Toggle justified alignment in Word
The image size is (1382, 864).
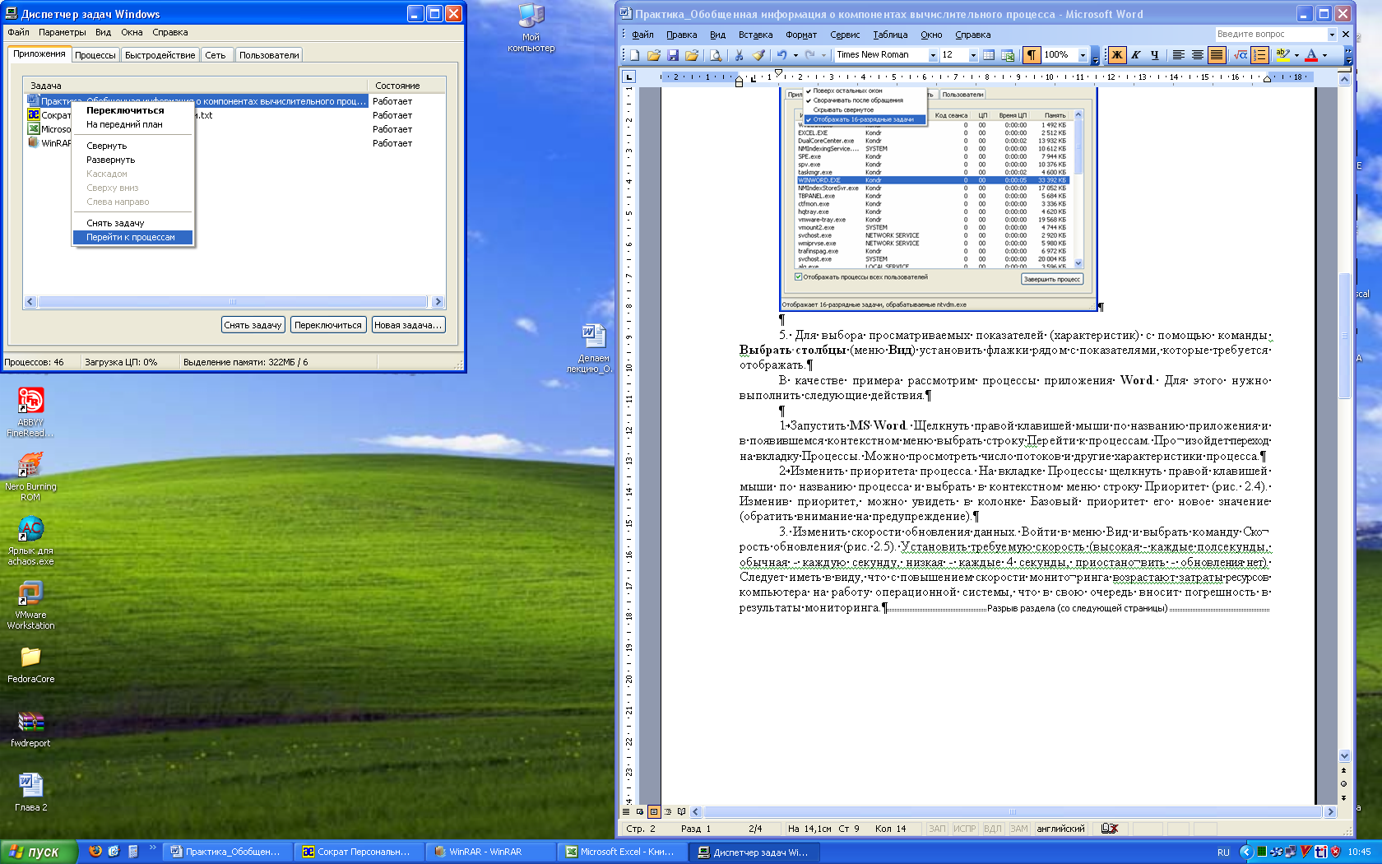tap(1216, 55)
